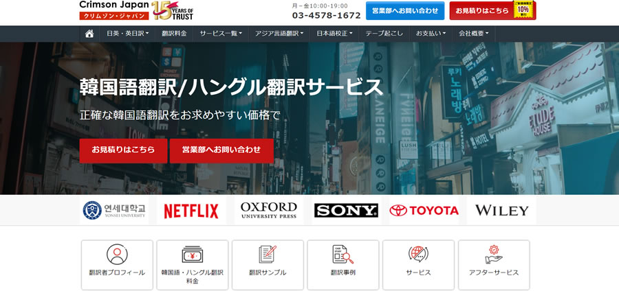Click the 翻訳サンプル card label

[268, 272]
